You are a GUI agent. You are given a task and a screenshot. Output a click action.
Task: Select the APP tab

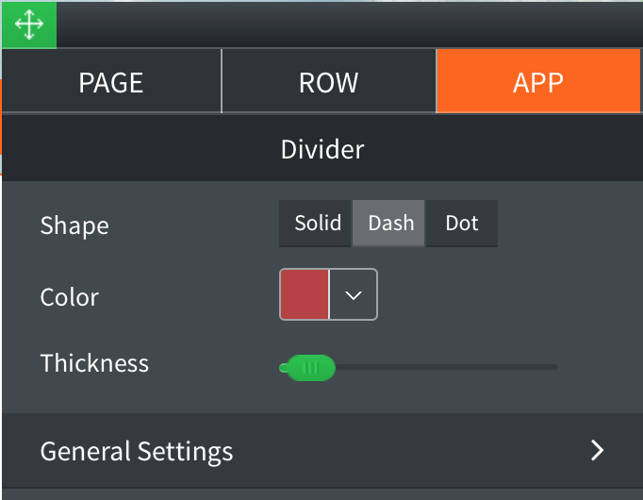(538, 81)
